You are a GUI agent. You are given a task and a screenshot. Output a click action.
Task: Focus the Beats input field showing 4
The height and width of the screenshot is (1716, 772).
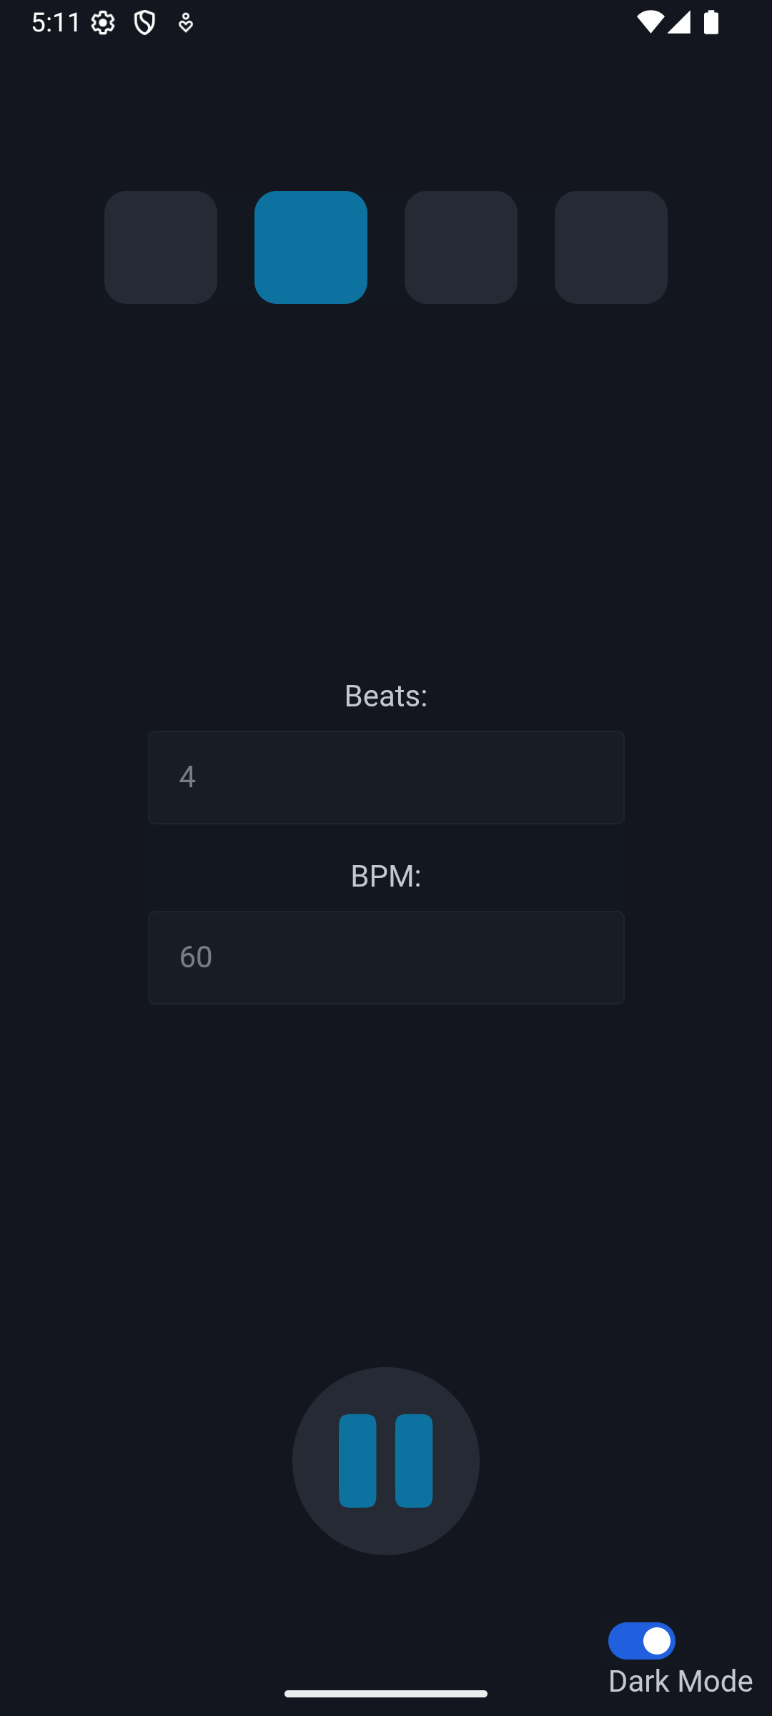(x=386, y=777)
